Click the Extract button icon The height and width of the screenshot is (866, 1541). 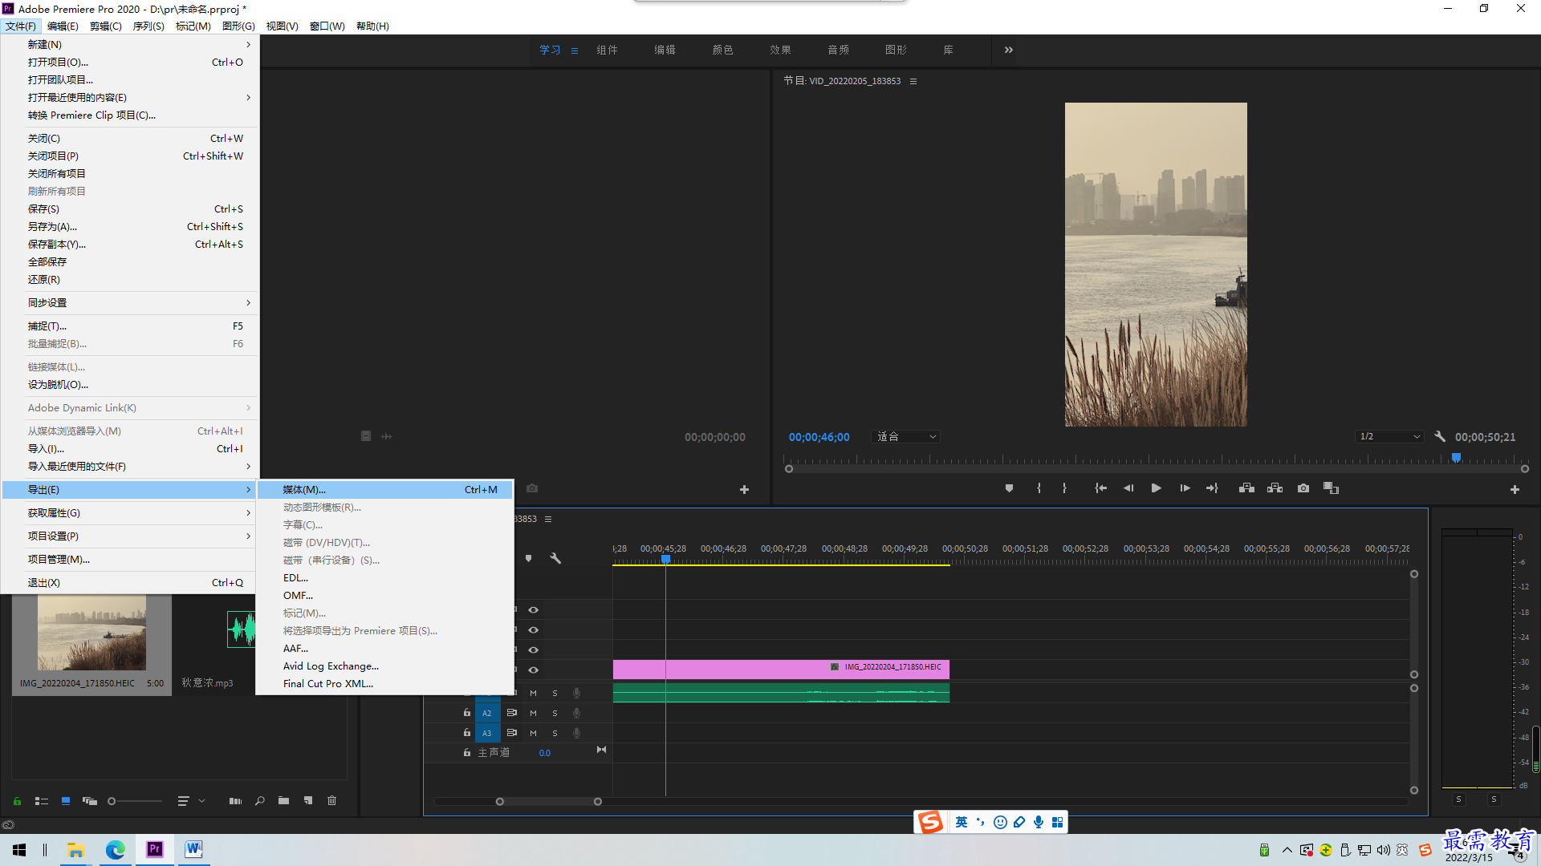pos(1275,488)
